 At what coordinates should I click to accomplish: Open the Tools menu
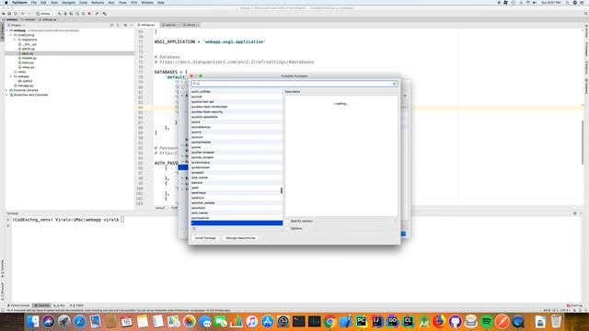(x=122, y=3)
